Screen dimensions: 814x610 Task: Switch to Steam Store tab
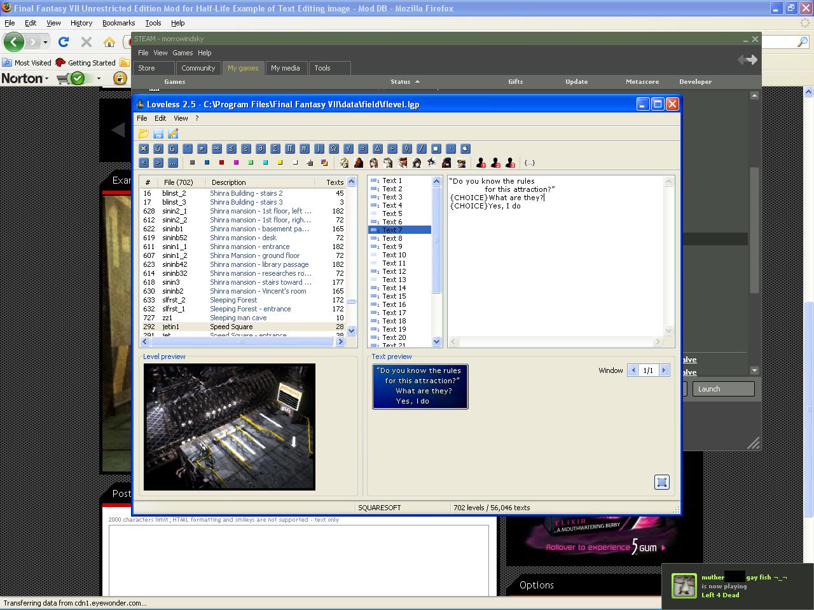153,68
